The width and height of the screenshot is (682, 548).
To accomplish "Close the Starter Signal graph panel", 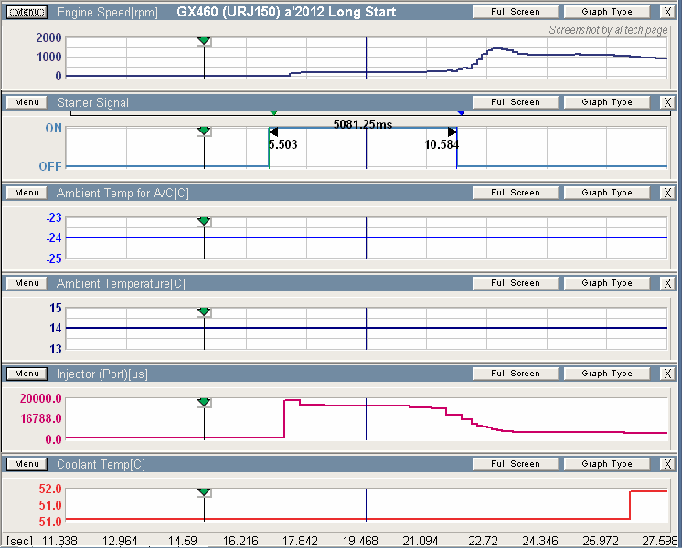I will [x=666, y=102].
